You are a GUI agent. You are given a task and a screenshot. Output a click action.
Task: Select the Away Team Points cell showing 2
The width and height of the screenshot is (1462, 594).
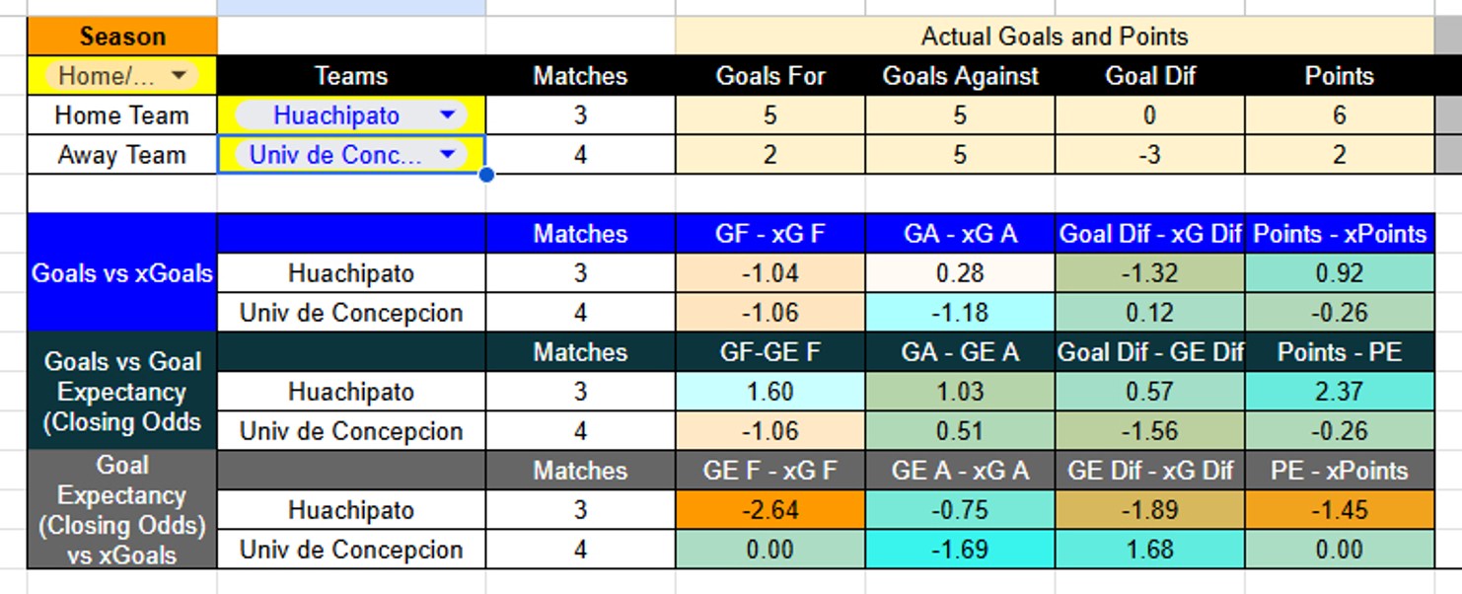click(x=1340, y=154)
